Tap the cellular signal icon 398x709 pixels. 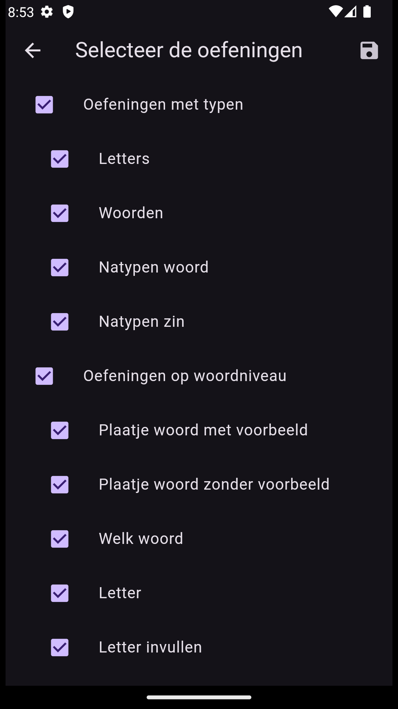pos(351,12)
